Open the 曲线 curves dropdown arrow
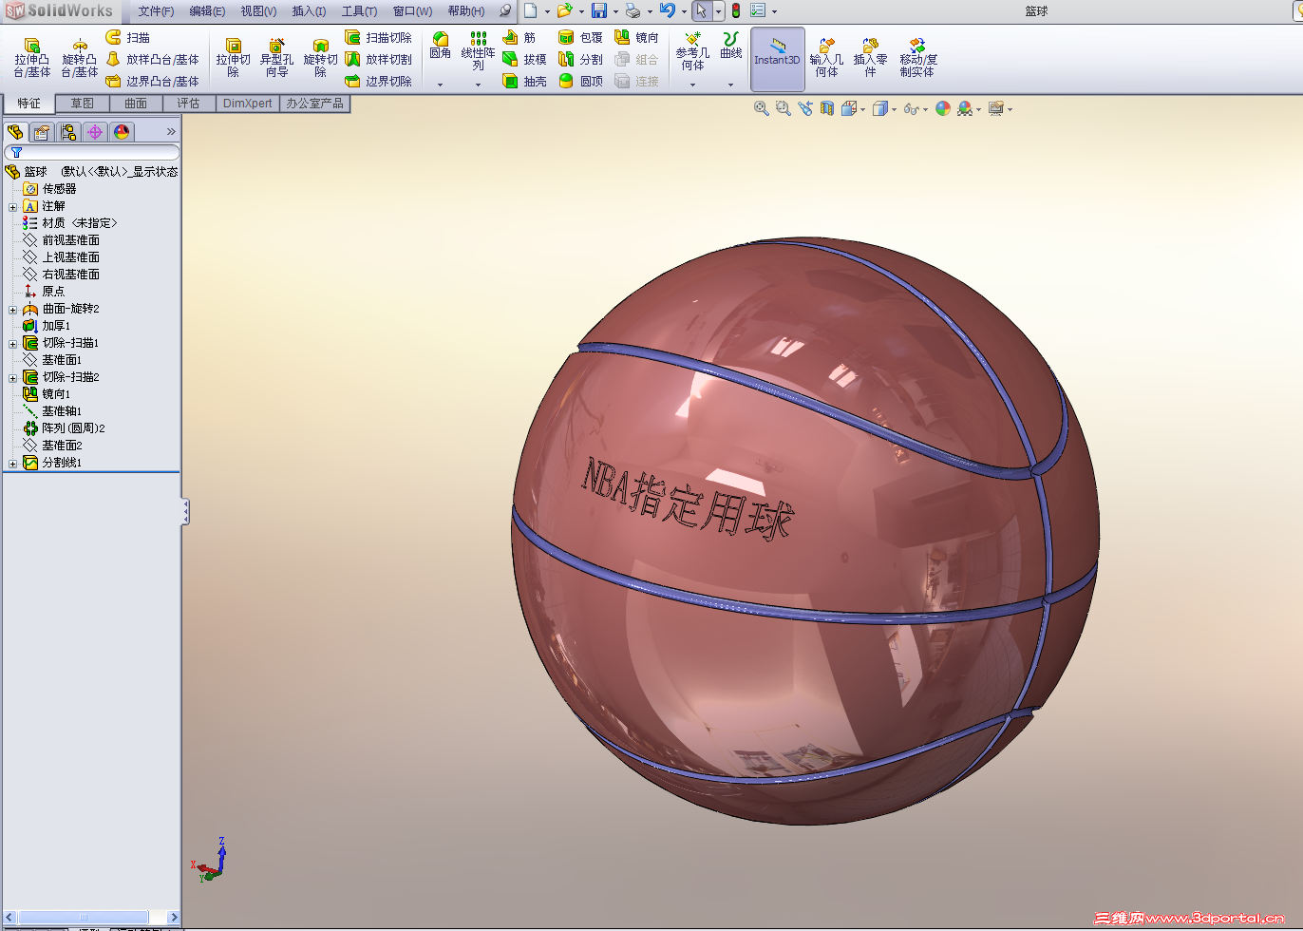 (730, 85)
